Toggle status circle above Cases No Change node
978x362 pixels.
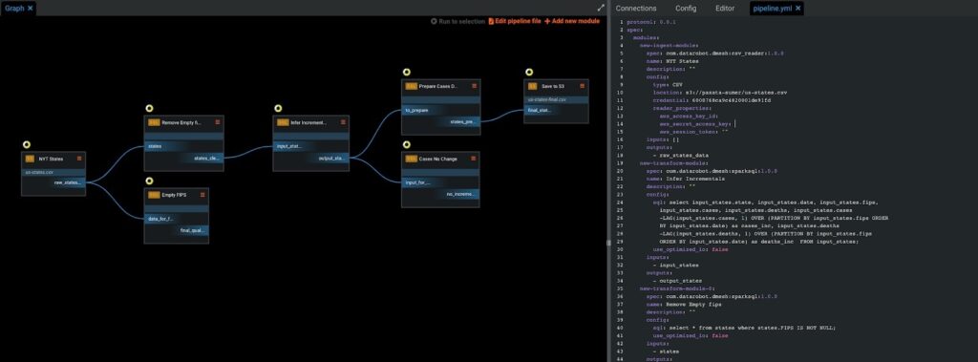[x=407, y=145]
